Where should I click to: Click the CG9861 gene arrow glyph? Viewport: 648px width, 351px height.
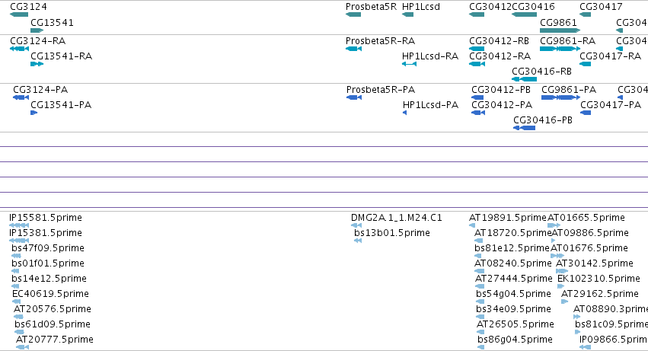[x=560, y=30]
